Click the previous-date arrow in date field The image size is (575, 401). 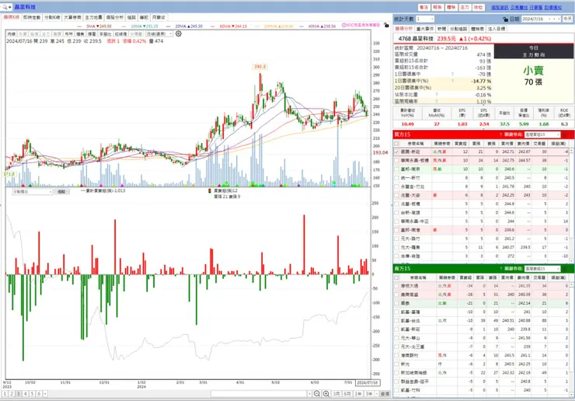554,19
